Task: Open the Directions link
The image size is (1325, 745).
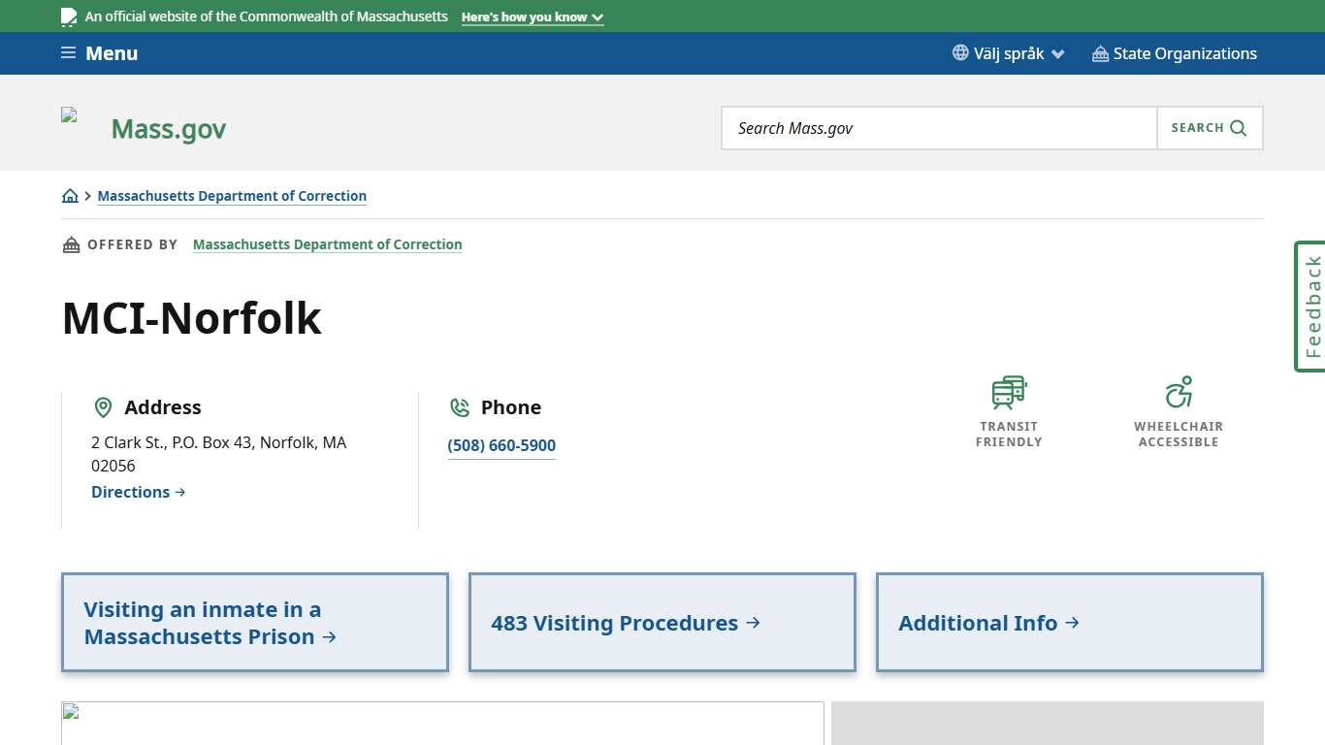Action: pos(138,492)
